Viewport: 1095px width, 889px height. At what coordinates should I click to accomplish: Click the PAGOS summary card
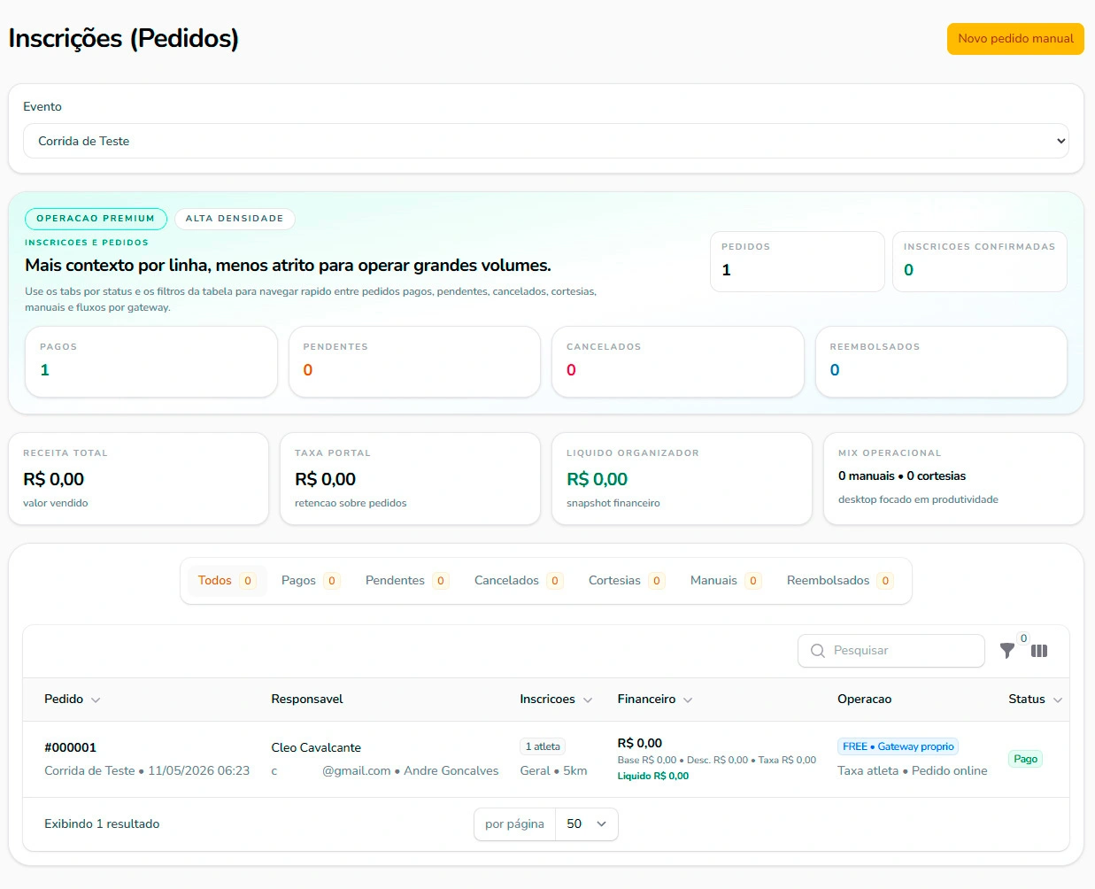[151, 361]
